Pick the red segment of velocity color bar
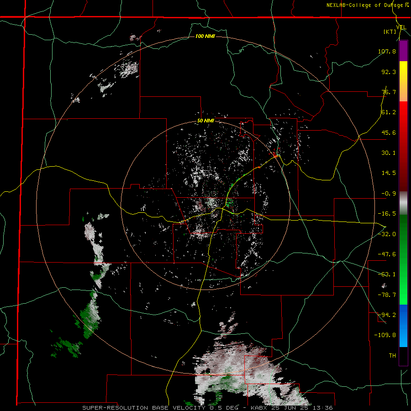 coord(403,146)
